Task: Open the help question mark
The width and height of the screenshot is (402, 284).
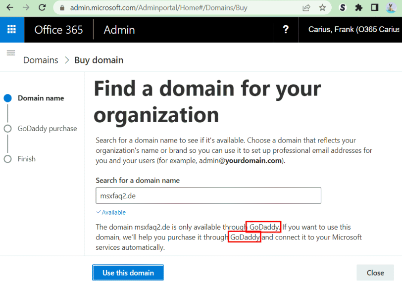Action: coord(286,30)
